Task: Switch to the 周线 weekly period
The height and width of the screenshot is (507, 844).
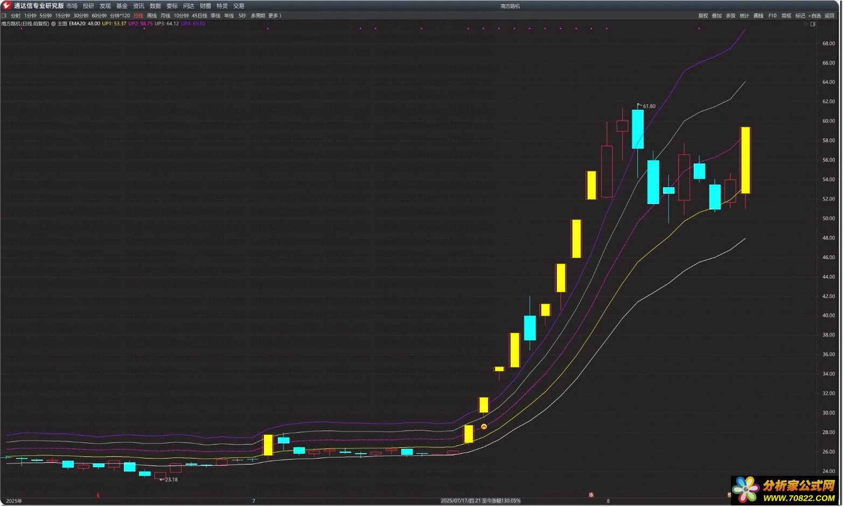Action: (152, 16)
